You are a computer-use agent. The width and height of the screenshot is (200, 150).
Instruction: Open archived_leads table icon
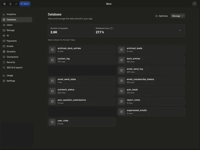[122, 50]
